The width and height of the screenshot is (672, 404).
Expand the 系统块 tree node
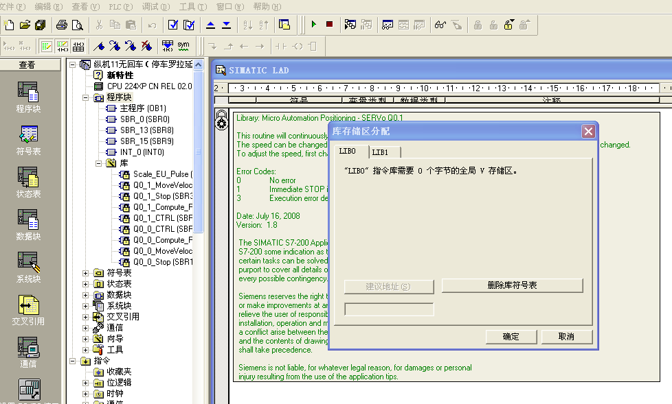[x=86, y=306]
